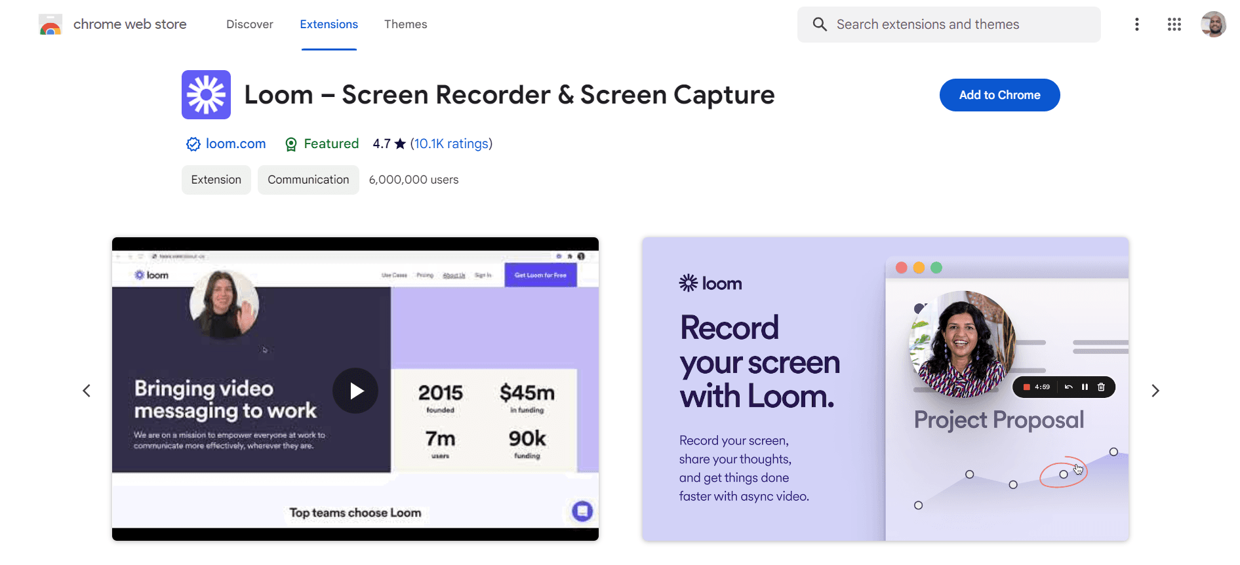Click the verified publisher badge icon
1240x565 pixels.
[193, 144]
